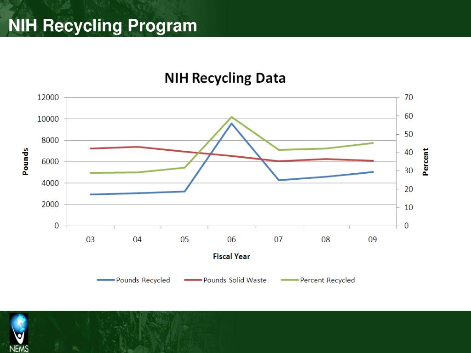Select the Pounds Solid Waste legend entry
This screenshot has width=471, height=353.
[x=225, y=280]
